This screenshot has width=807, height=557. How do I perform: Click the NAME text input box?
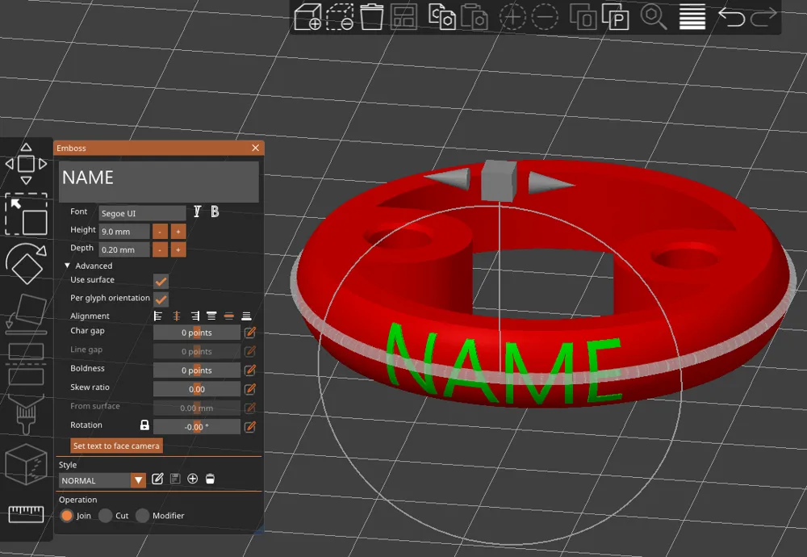(x=159, y=182)
